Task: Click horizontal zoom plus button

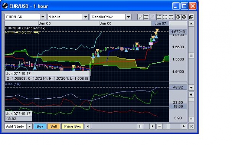Action: pos(184,126)
